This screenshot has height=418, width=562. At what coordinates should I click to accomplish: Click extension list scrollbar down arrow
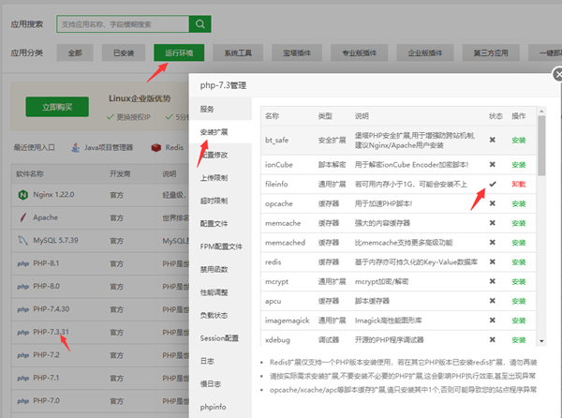541,341
